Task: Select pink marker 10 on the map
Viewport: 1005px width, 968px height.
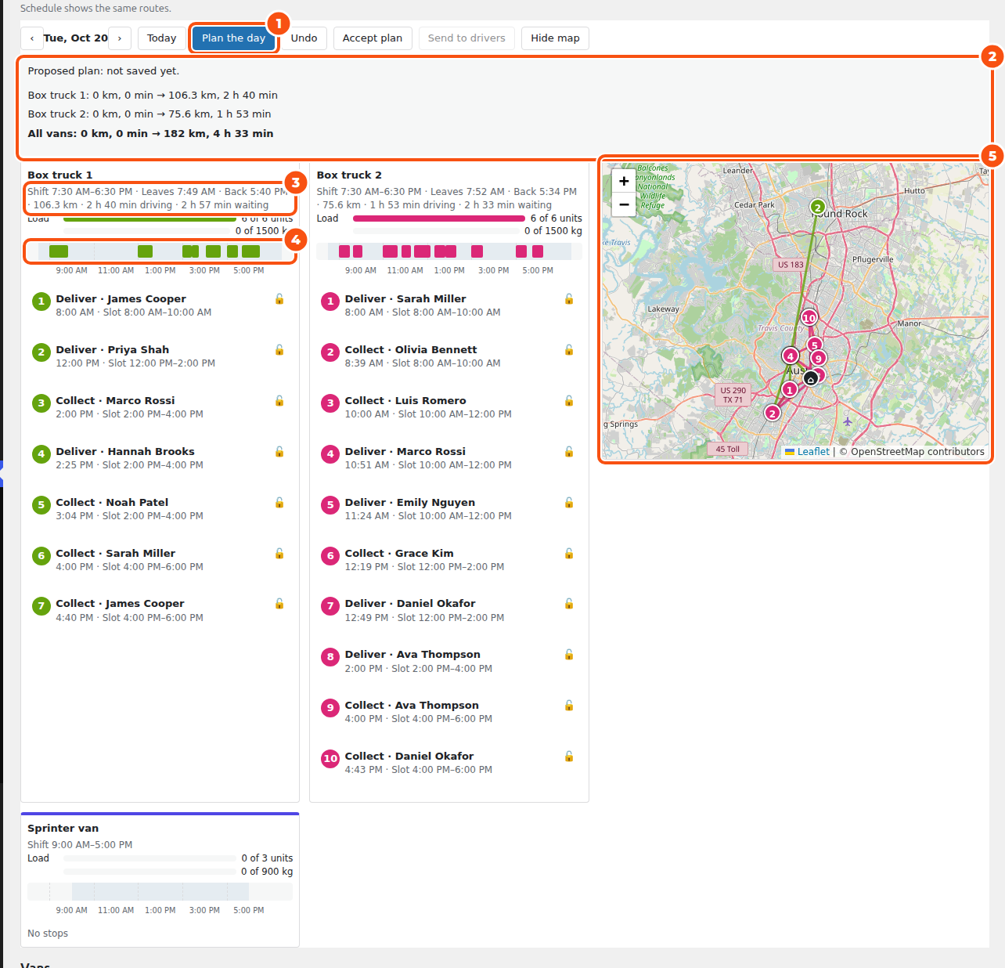Action: 809,317
